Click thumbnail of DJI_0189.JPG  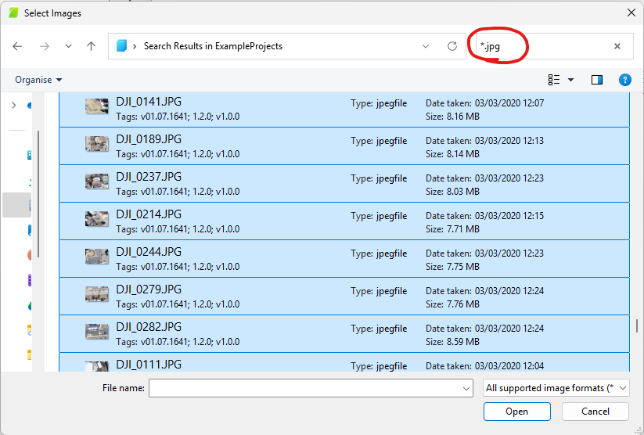[97, 144]
